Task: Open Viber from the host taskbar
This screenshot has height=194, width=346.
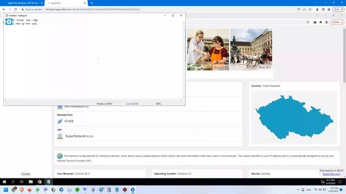Action: point(45,190)
